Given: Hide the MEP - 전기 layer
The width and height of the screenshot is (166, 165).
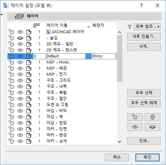Looking at the screenshot, I should tap(20, 74).
